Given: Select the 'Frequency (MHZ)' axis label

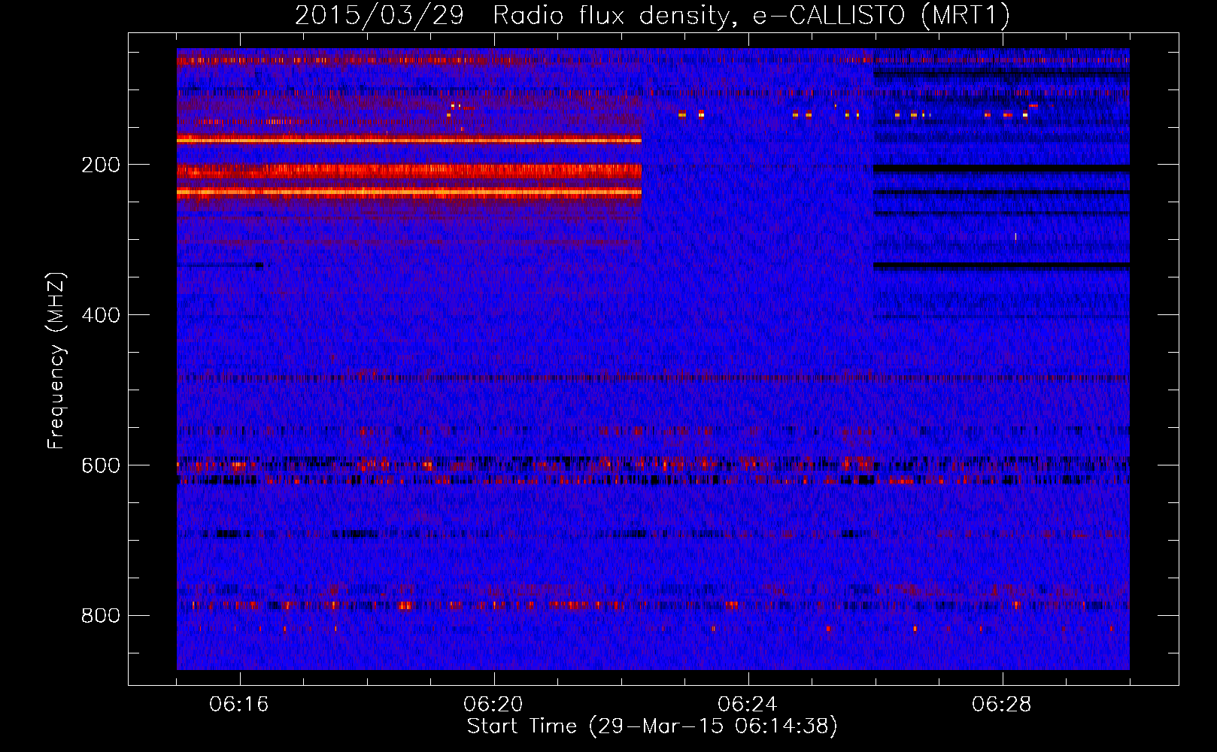Looking at the screenshot, I should pos(56,360).
